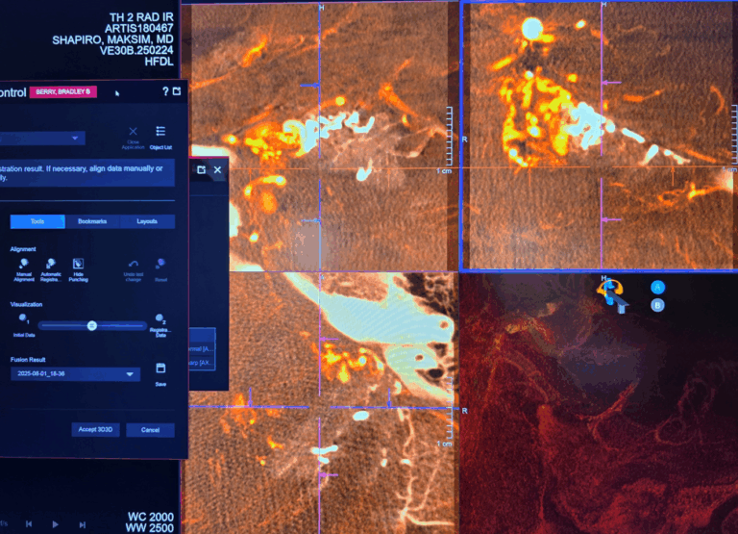Expand the dropdown at top of control panel

[74, 139]
